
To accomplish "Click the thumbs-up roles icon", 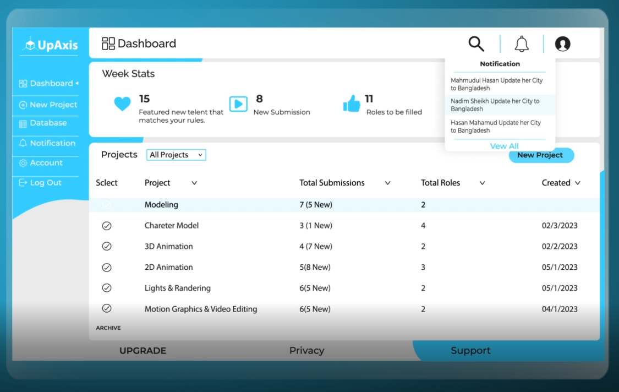I will [352, 104].
